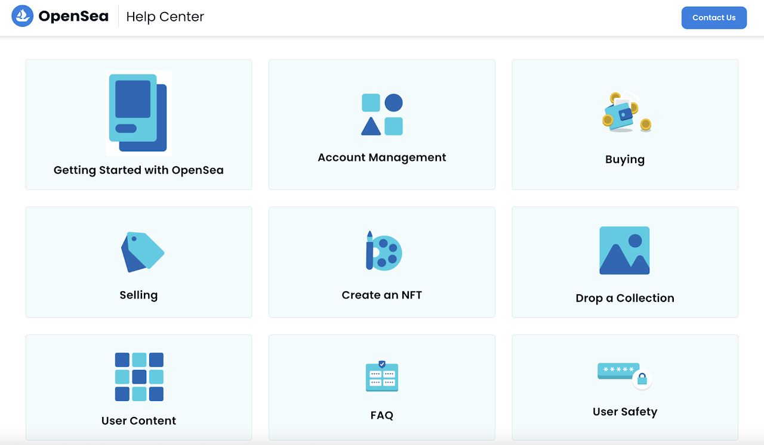
Task: Click the Drop a Collection mountain picture icon
Action: [x=624, y=250]
